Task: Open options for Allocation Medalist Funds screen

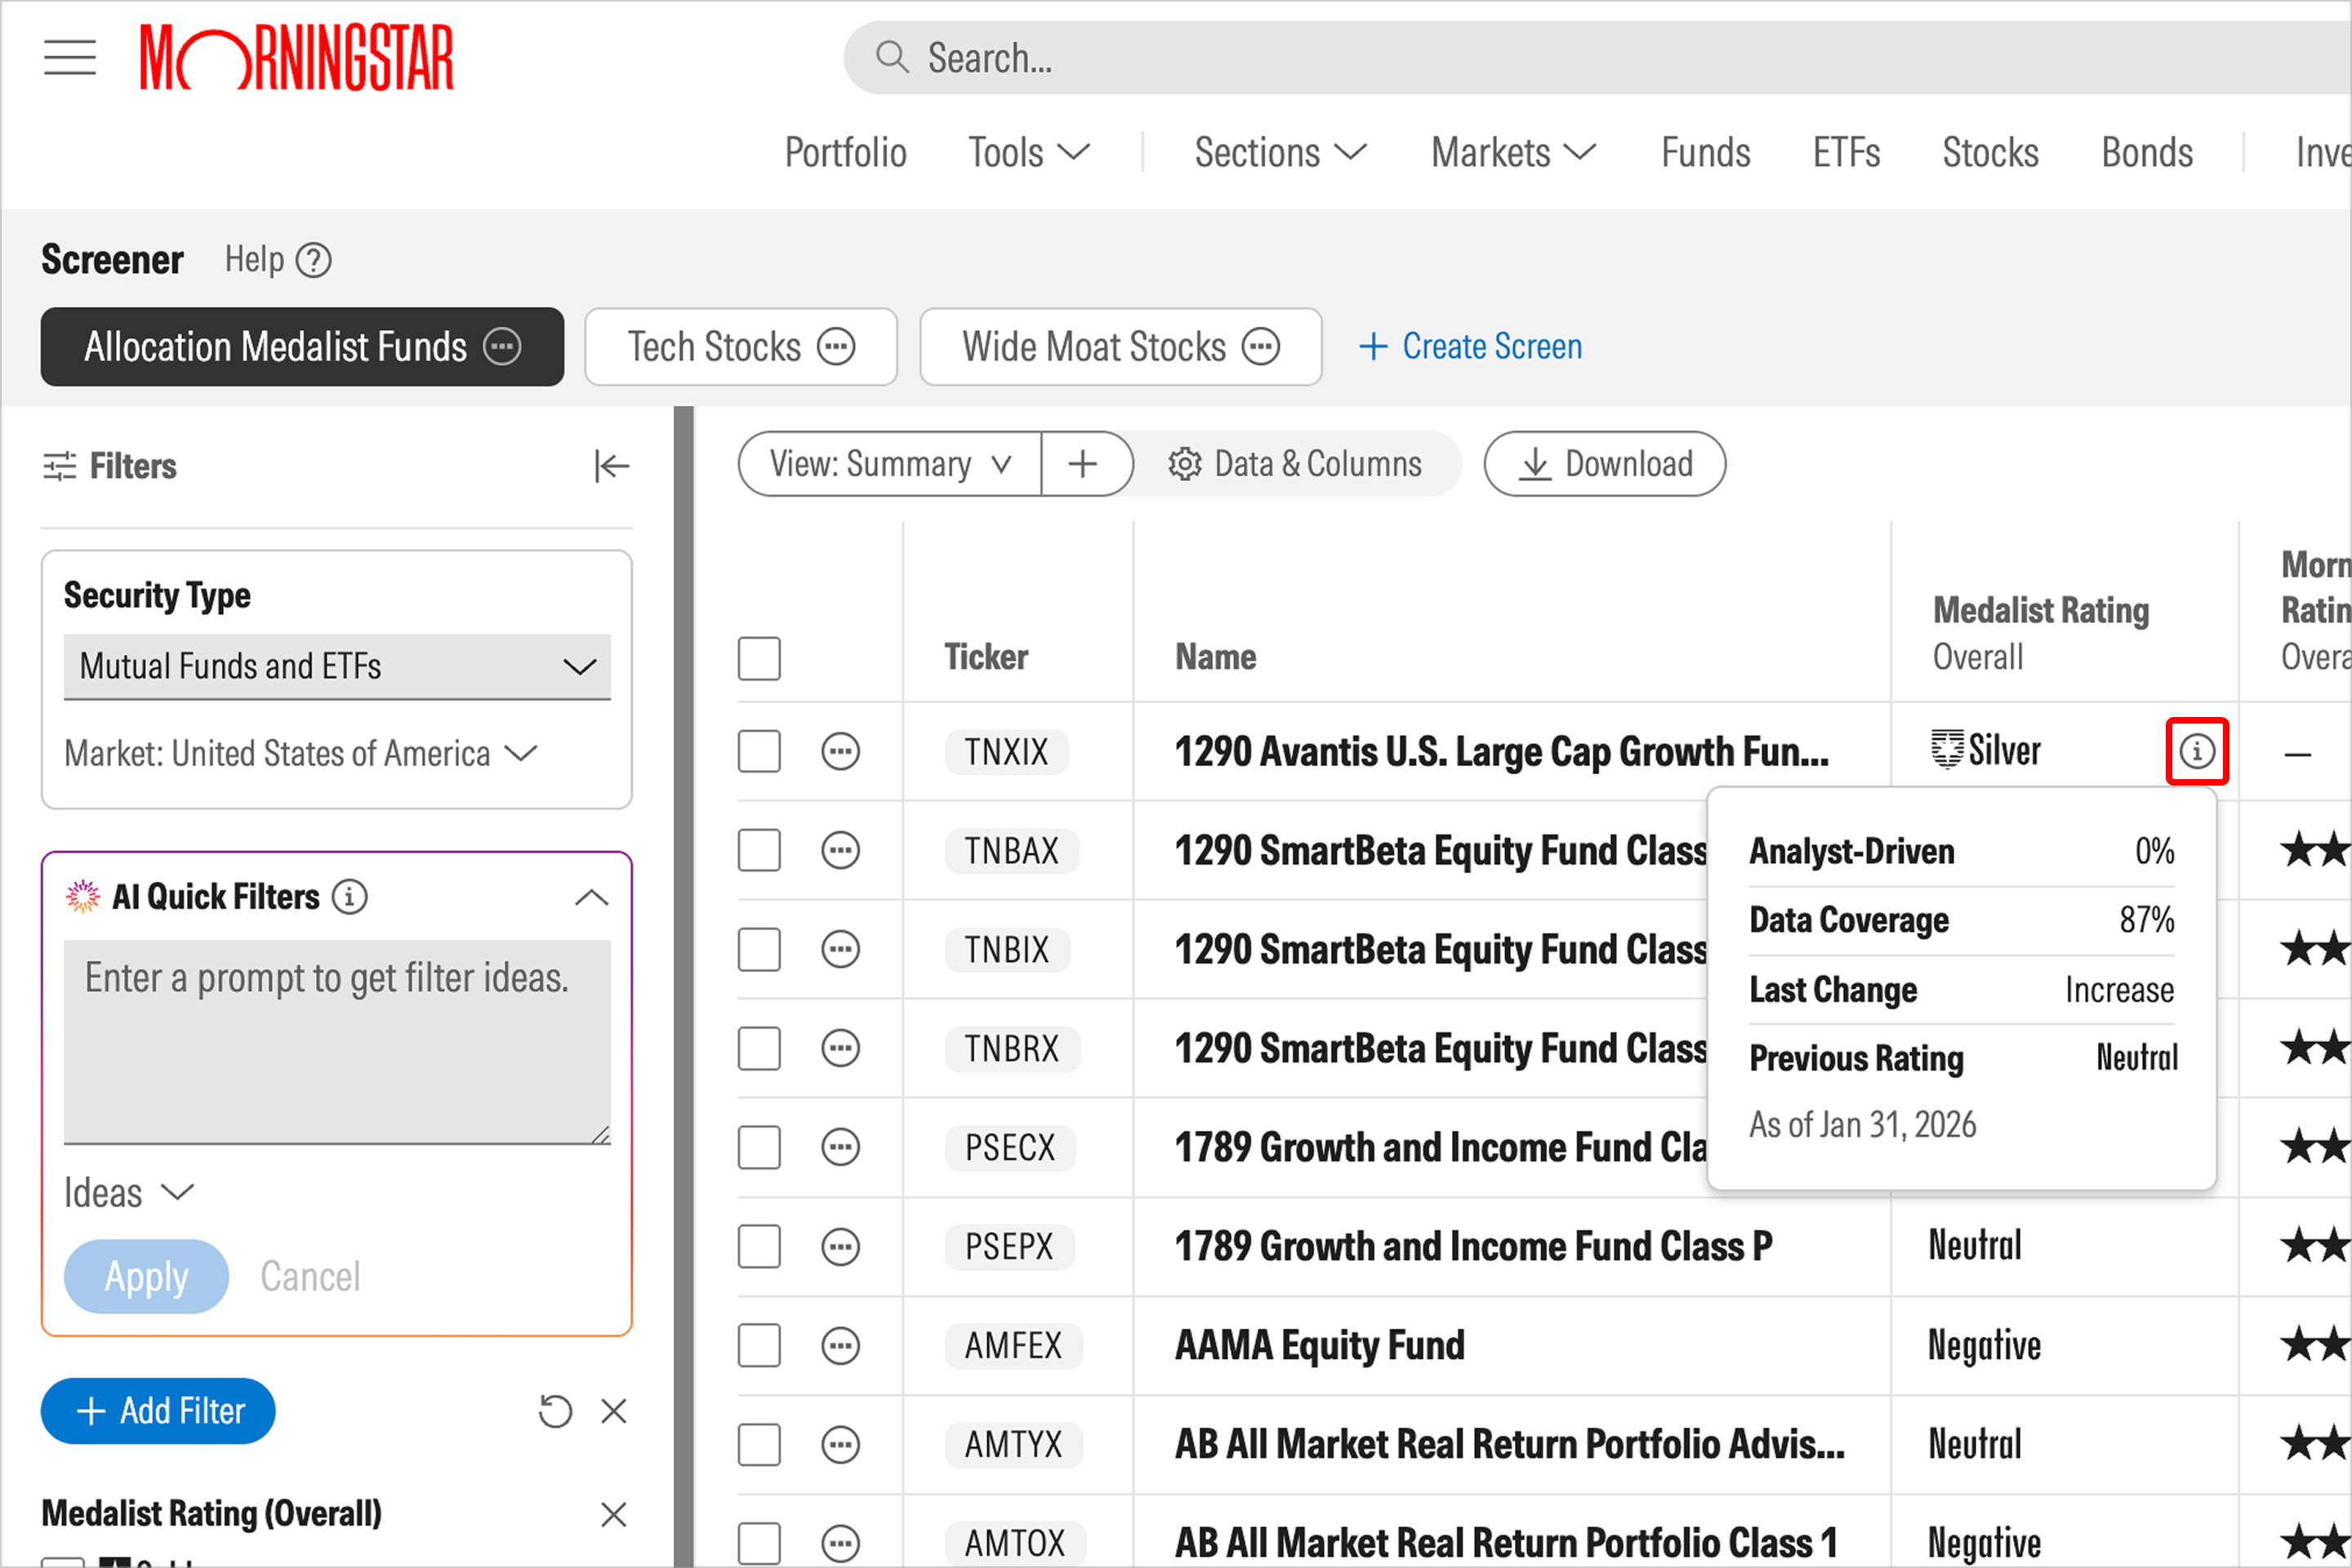Action: coord(502,347)
